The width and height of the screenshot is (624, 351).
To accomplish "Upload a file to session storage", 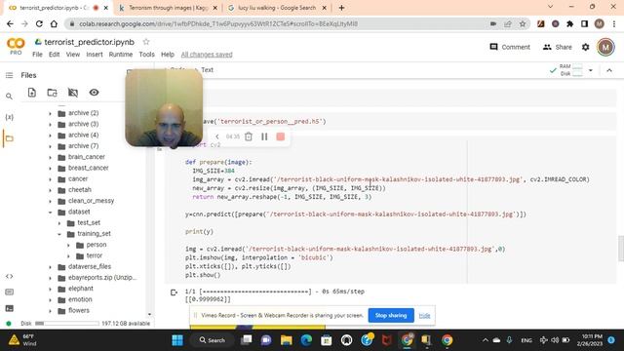I will click(32, 93).
